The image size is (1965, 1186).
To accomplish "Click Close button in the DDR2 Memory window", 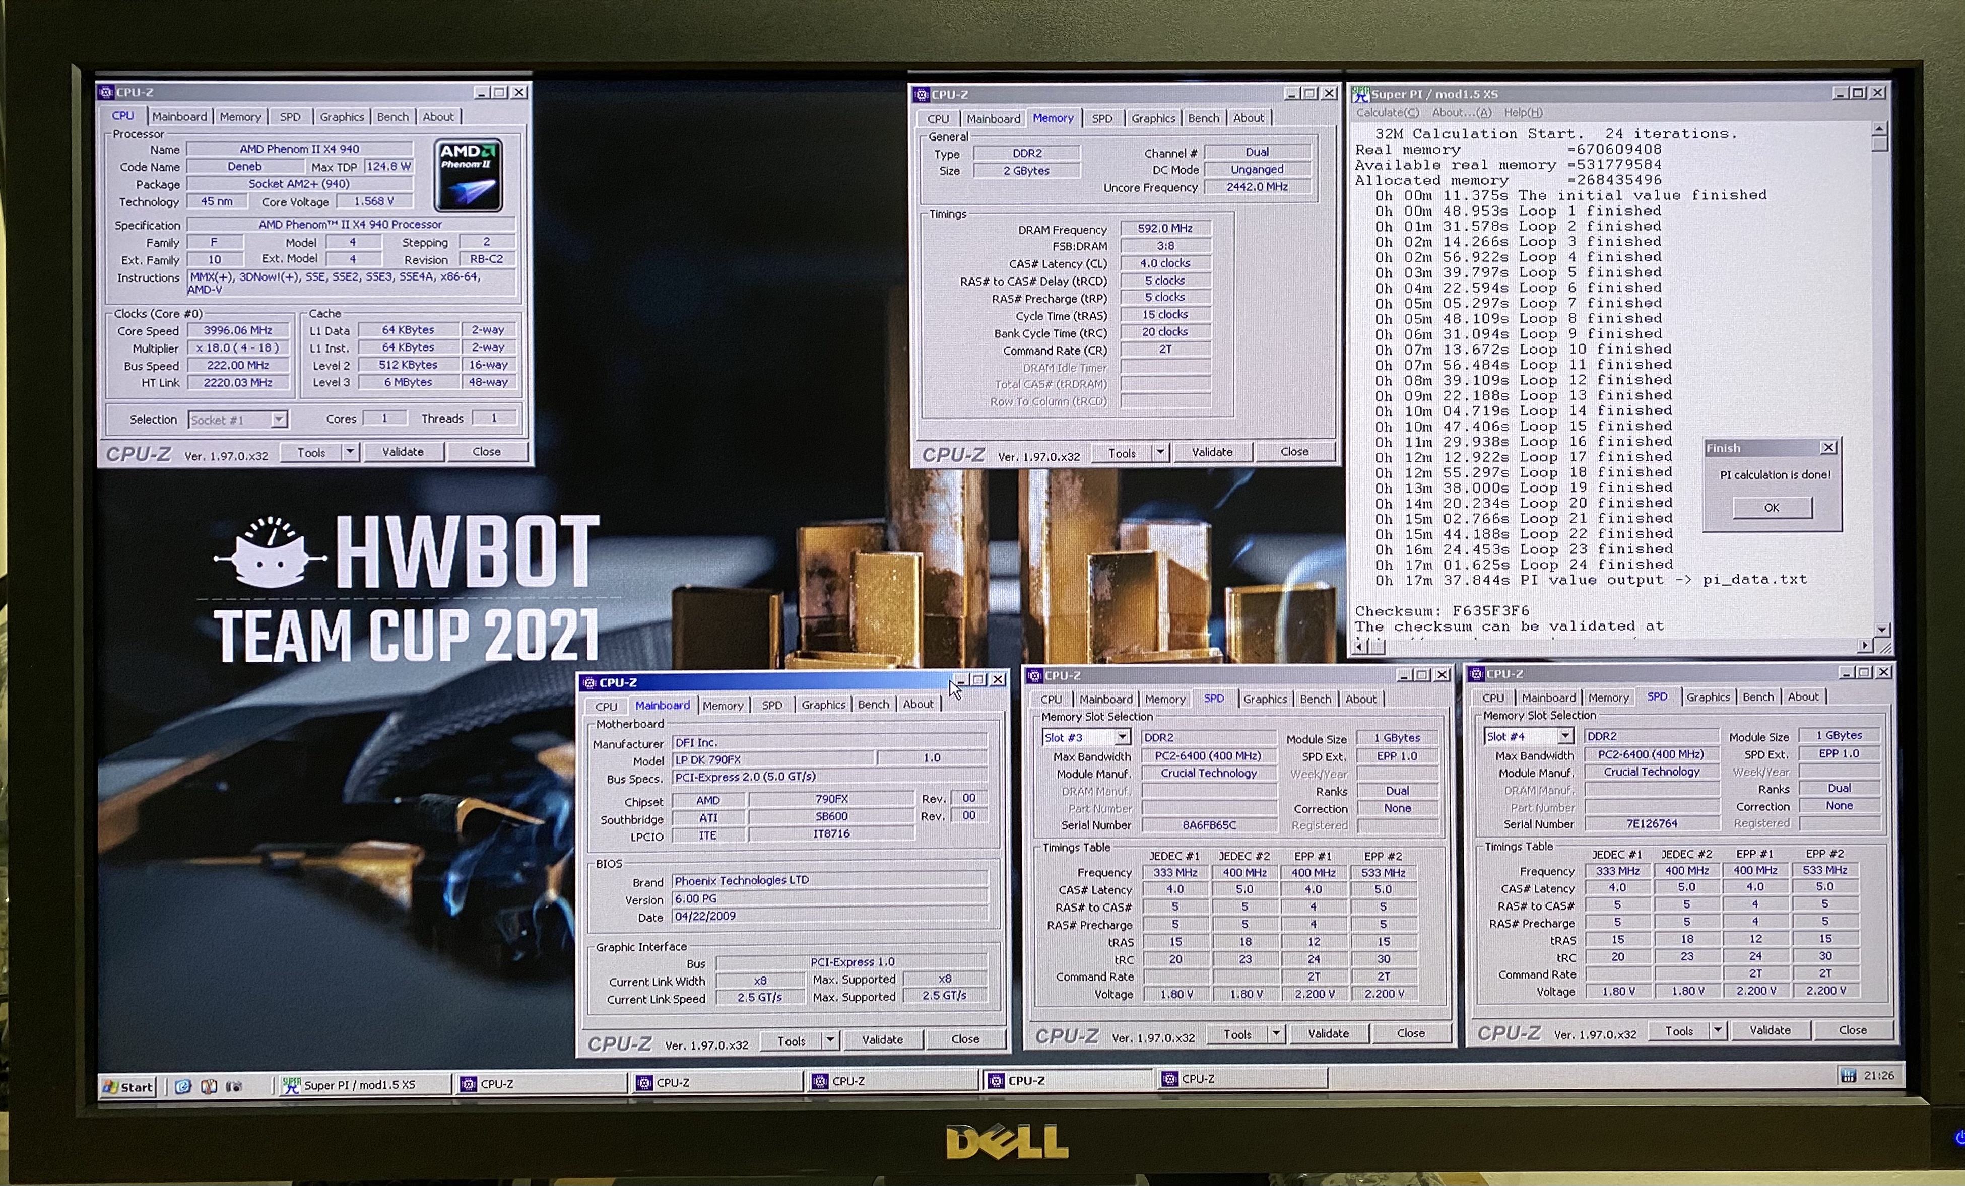I will point(1294,452).
